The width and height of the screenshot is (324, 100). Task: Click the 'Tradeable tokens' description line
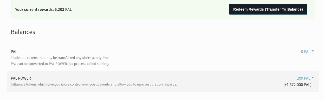(60, 58)
